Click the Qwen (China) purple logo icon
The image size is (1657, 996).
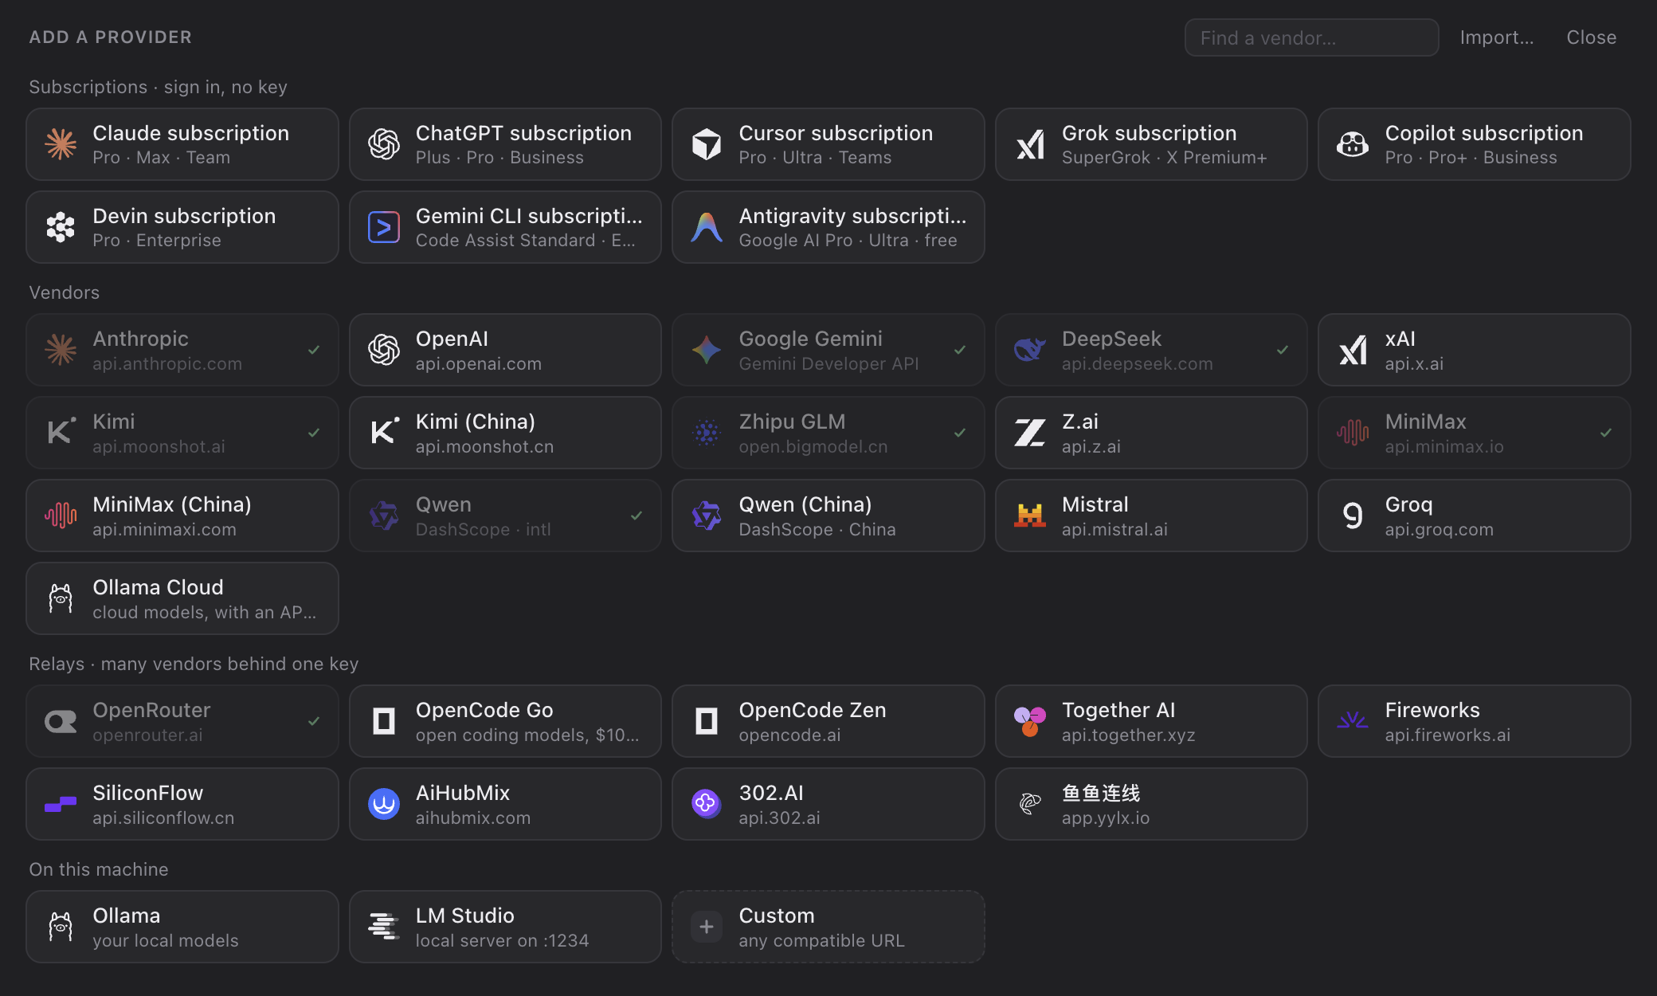point(707,516)
